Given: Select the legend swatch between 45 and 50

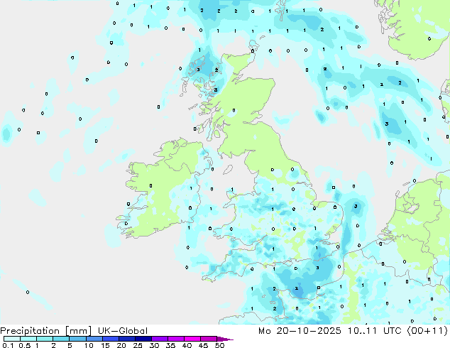Looking at the screenshot, I should (x=209, y=339).
